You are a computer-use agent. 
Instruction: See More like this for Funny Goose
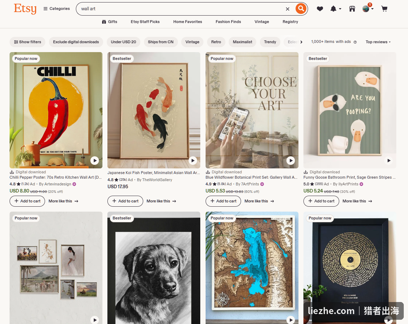(357, 201)
